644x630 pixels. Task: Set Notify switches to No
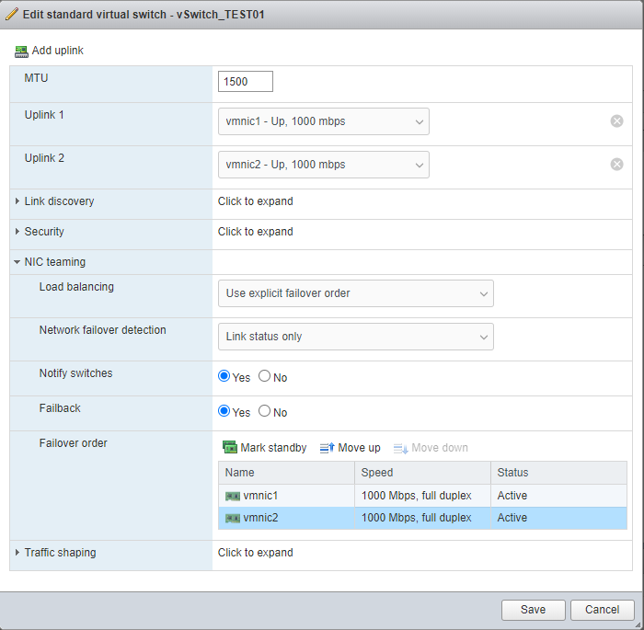tap(264, 376)
